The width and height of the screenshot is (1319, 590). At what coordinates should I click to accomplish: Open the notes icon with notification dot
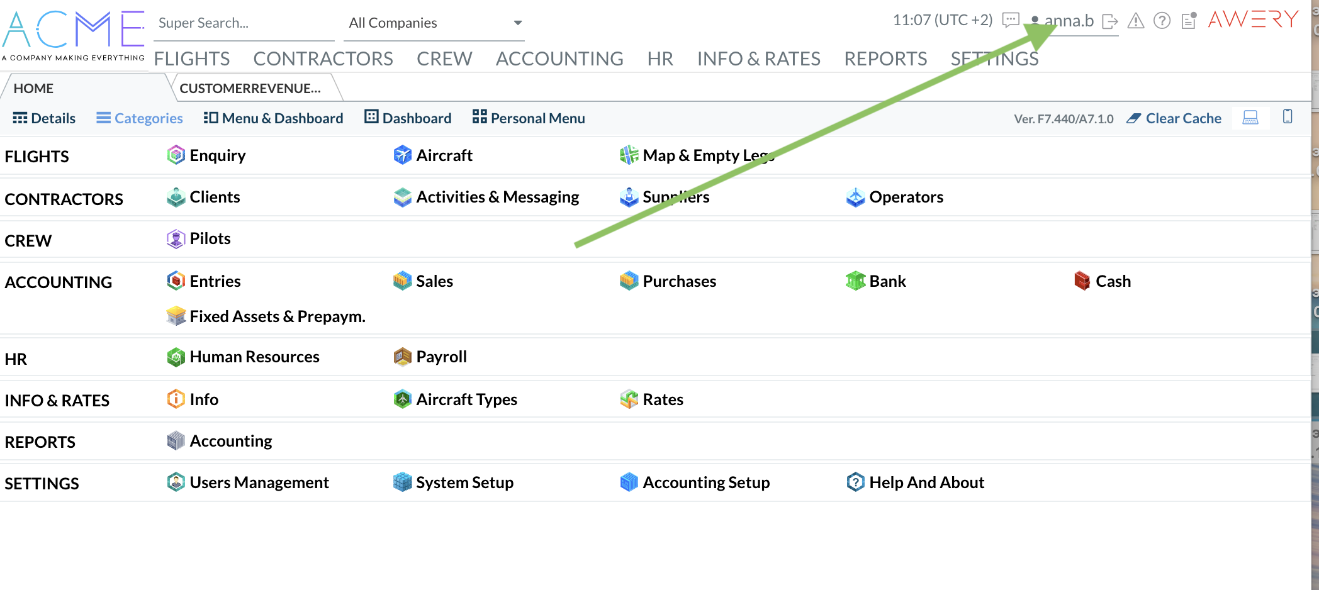pyautogui.click(x=1189, y=21)
